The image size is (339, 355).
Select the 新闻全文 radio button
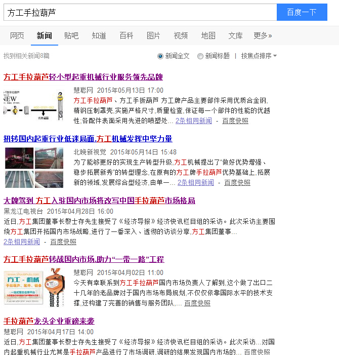[x=160, y=56]
